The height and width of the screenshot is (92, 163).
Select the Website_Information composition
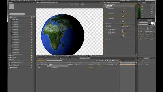click(x=17, y=54)
